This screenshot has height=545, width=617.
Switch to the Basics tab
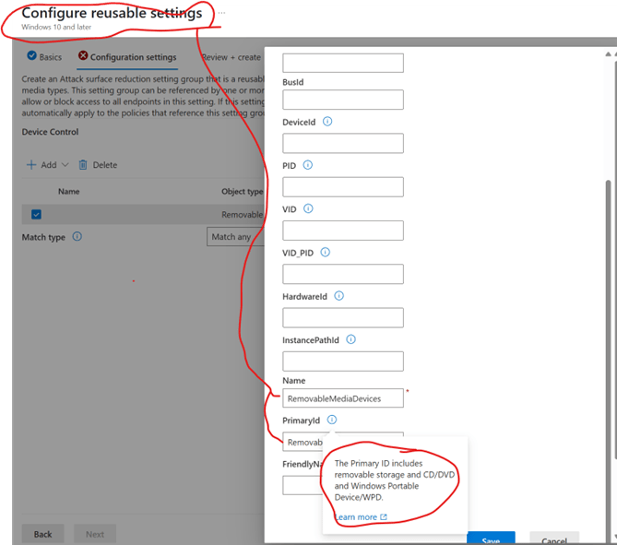(x=43, y=57)
